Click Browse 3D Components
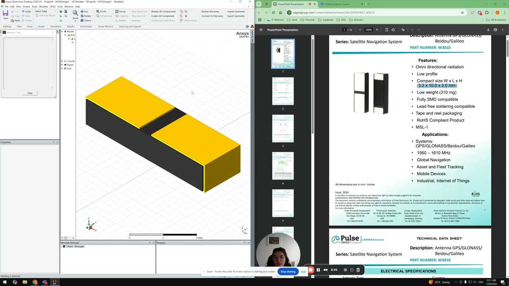Viewport: 509px width, 286px height. (x=163, y=12)
